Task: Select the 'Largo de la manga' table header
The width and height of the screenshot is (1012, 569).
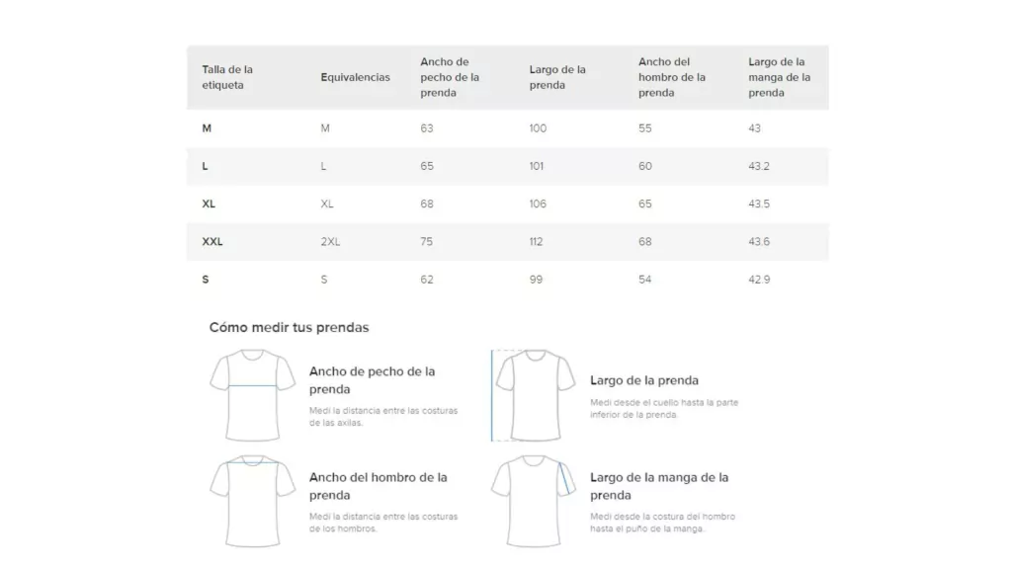Action: (x=779, y=77)
